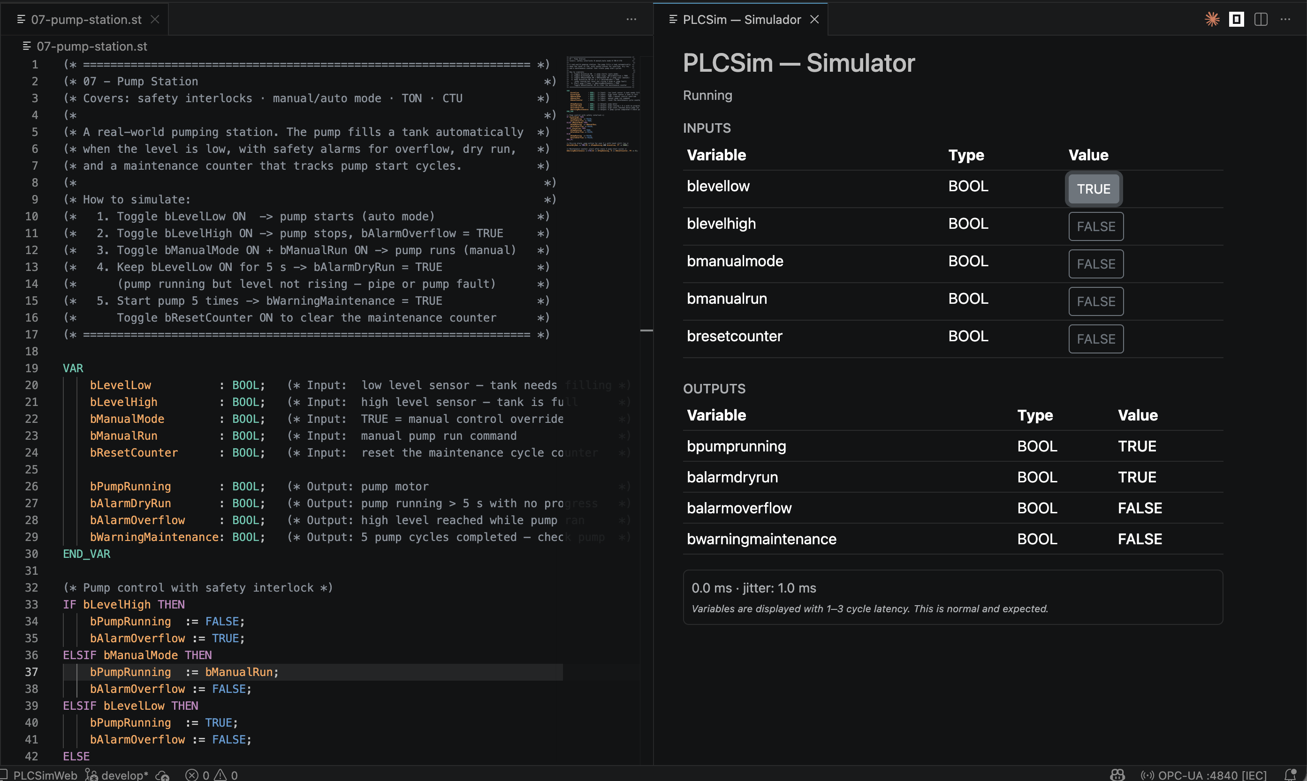The image size is (1307, 781).
Task: Open left editor group more actions menu
Action: click(x=631, y=20)
